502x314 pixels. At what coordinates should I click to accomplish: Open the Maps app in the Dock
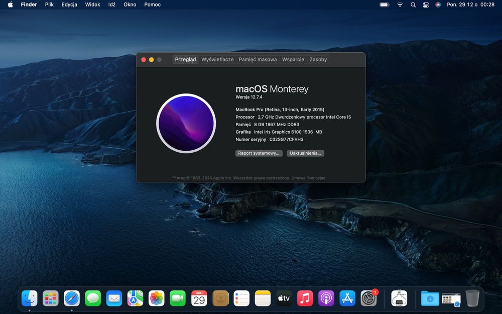(135, 298)
